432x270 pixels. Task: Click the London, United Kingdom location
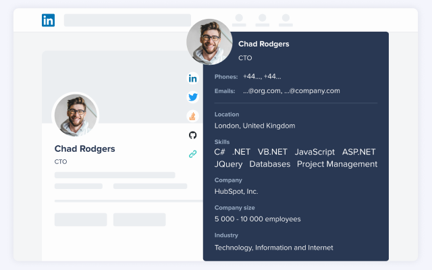point(254,126)
